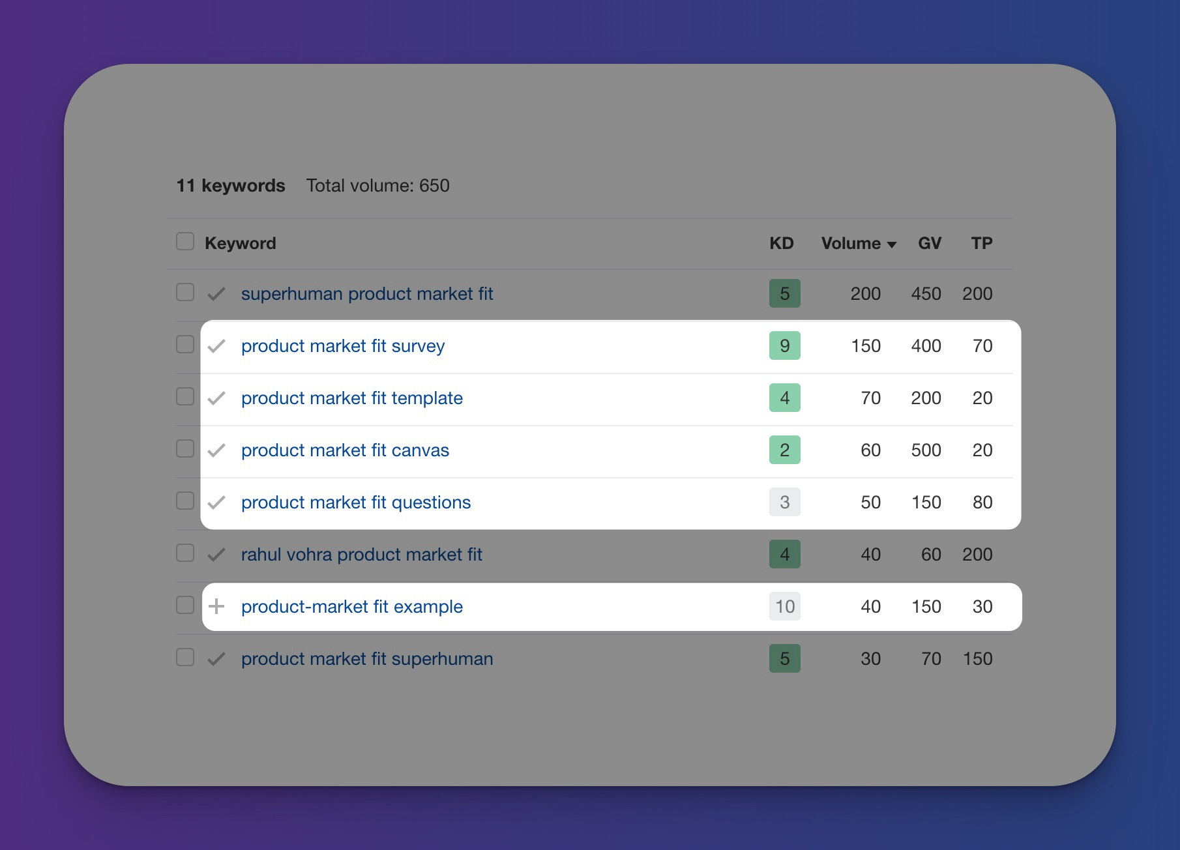This screenshot has width=1180, height=850.
Task: Check the box for product market fit superhuman
Action: coord(185,657)
